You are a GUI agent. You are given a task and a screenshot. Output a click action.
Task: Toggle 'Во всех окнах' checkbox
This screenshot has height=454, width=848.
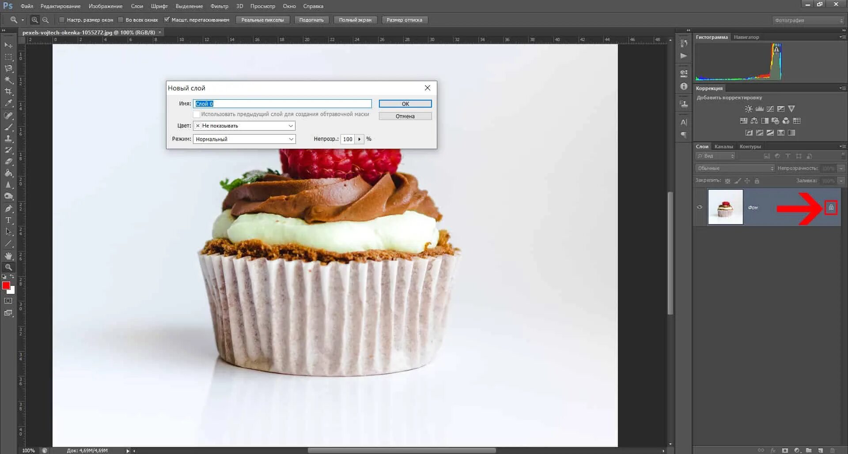pyautogui.click(x=121, y=20)
